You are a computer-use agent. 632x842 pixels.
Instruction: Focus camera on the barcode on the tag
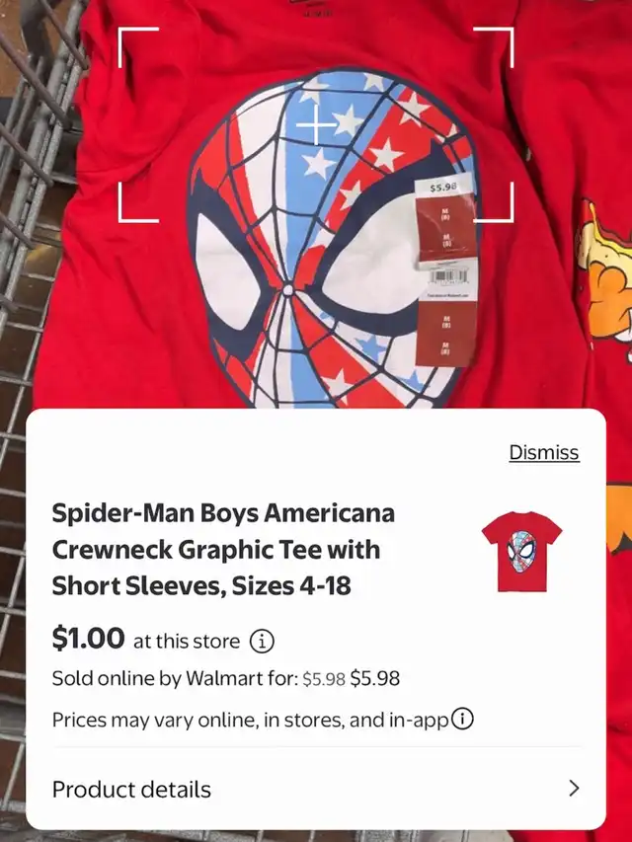[449, 278]
